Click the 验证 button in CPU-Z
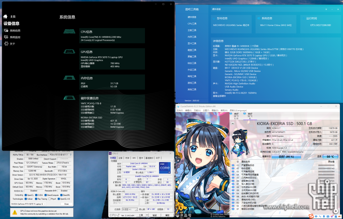 pos(155,215)
